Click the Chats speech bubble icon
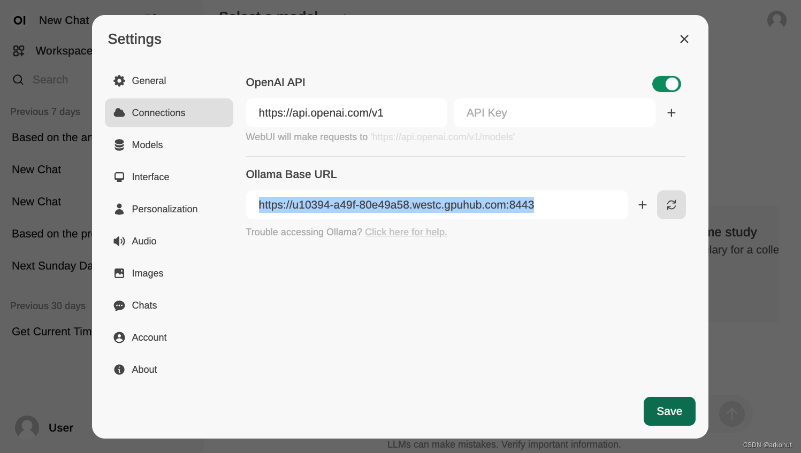This screenshot has height=453, width=801. tap(119, 305)
